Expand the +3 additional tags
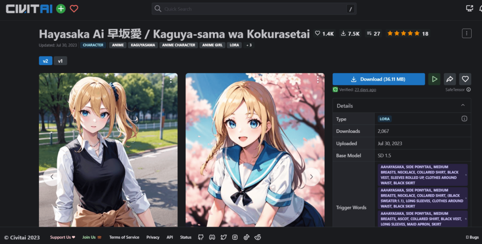This screenshot has width=482, height=244. click(249, 45)
